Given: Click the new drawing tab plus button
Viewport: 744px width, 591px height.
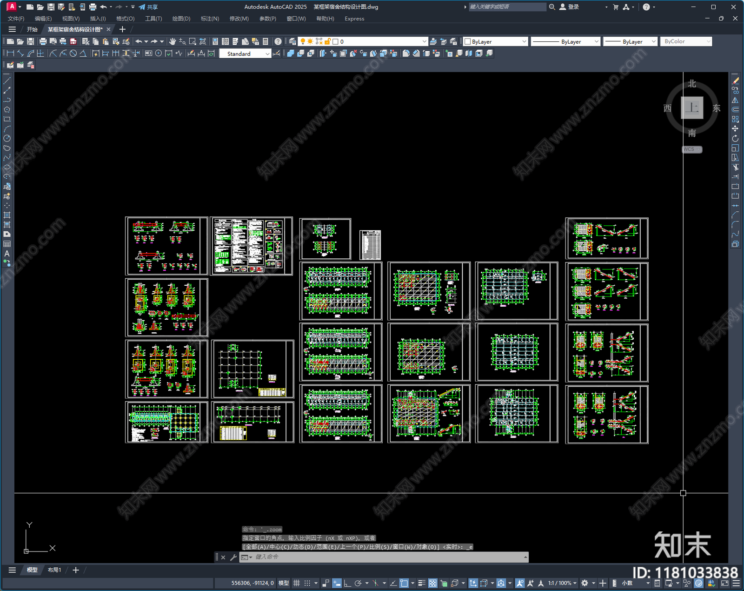Looking at the screenshot, I should 122,29.
